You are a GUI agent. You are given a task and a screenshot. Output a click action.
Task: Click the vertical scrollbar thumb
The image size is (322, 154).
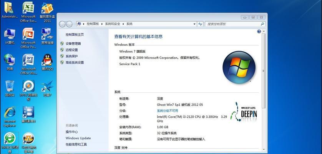(x=264, y=70)
